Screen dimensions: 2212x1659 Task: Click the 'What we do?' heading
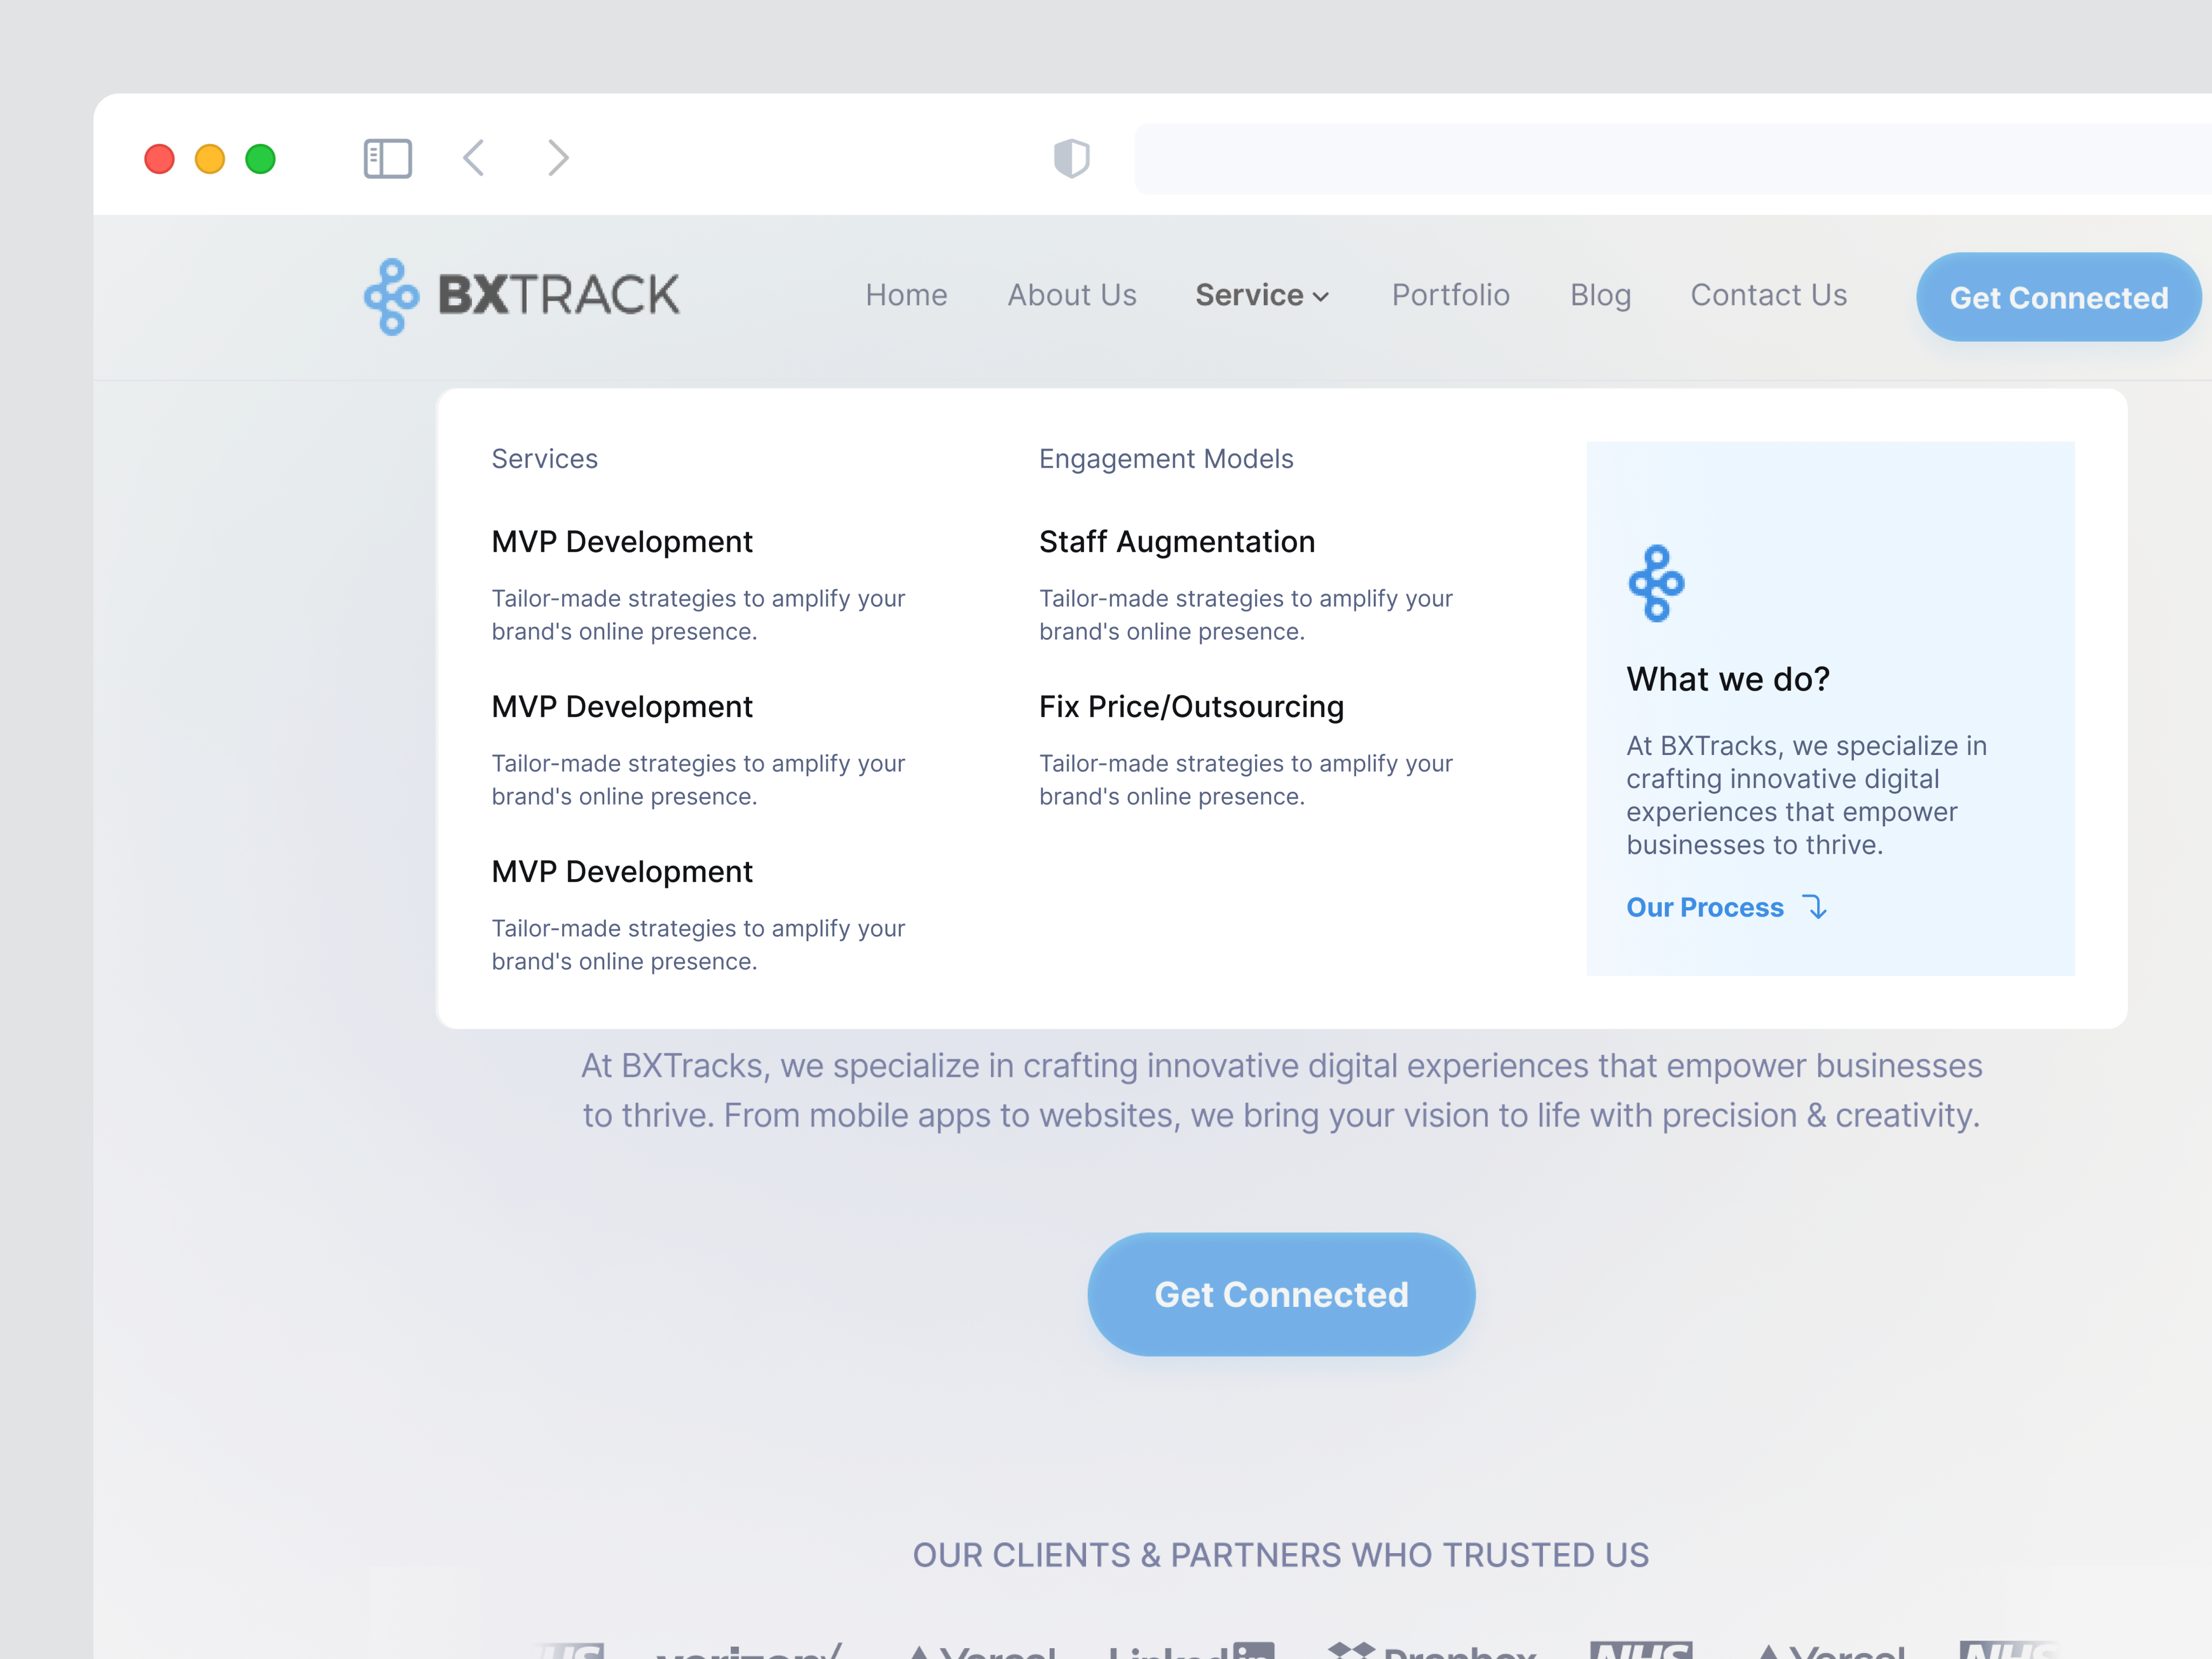(x=1728, y=679)
